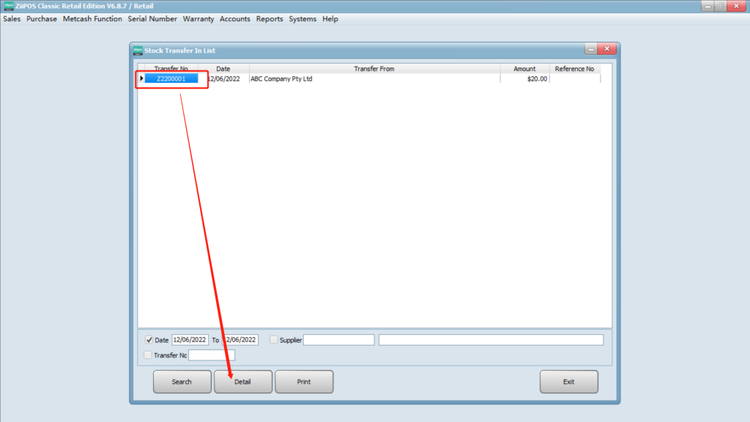Click the ZiiPOS app icon in the main title bar

click(9, 6)
